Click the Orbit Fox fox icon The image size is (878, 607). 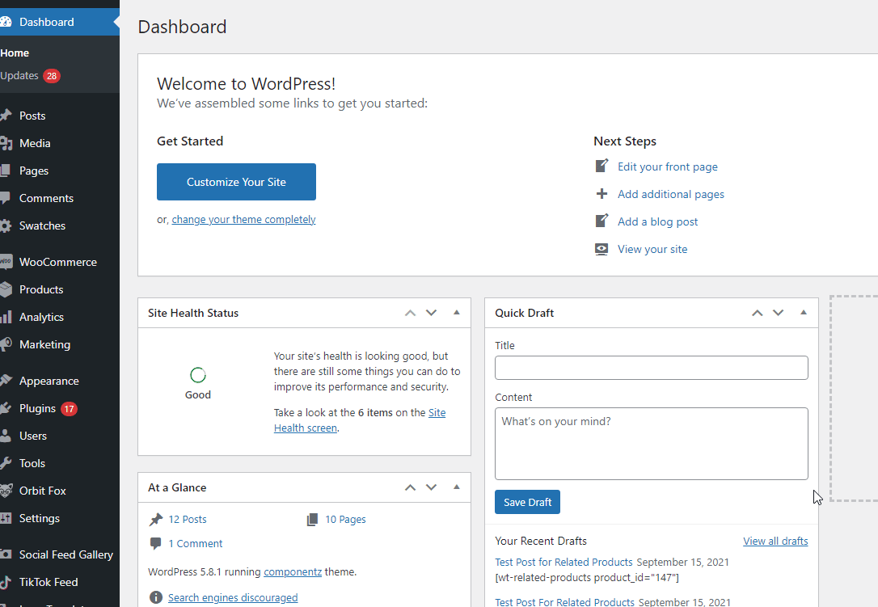click(x=6, y=491)
